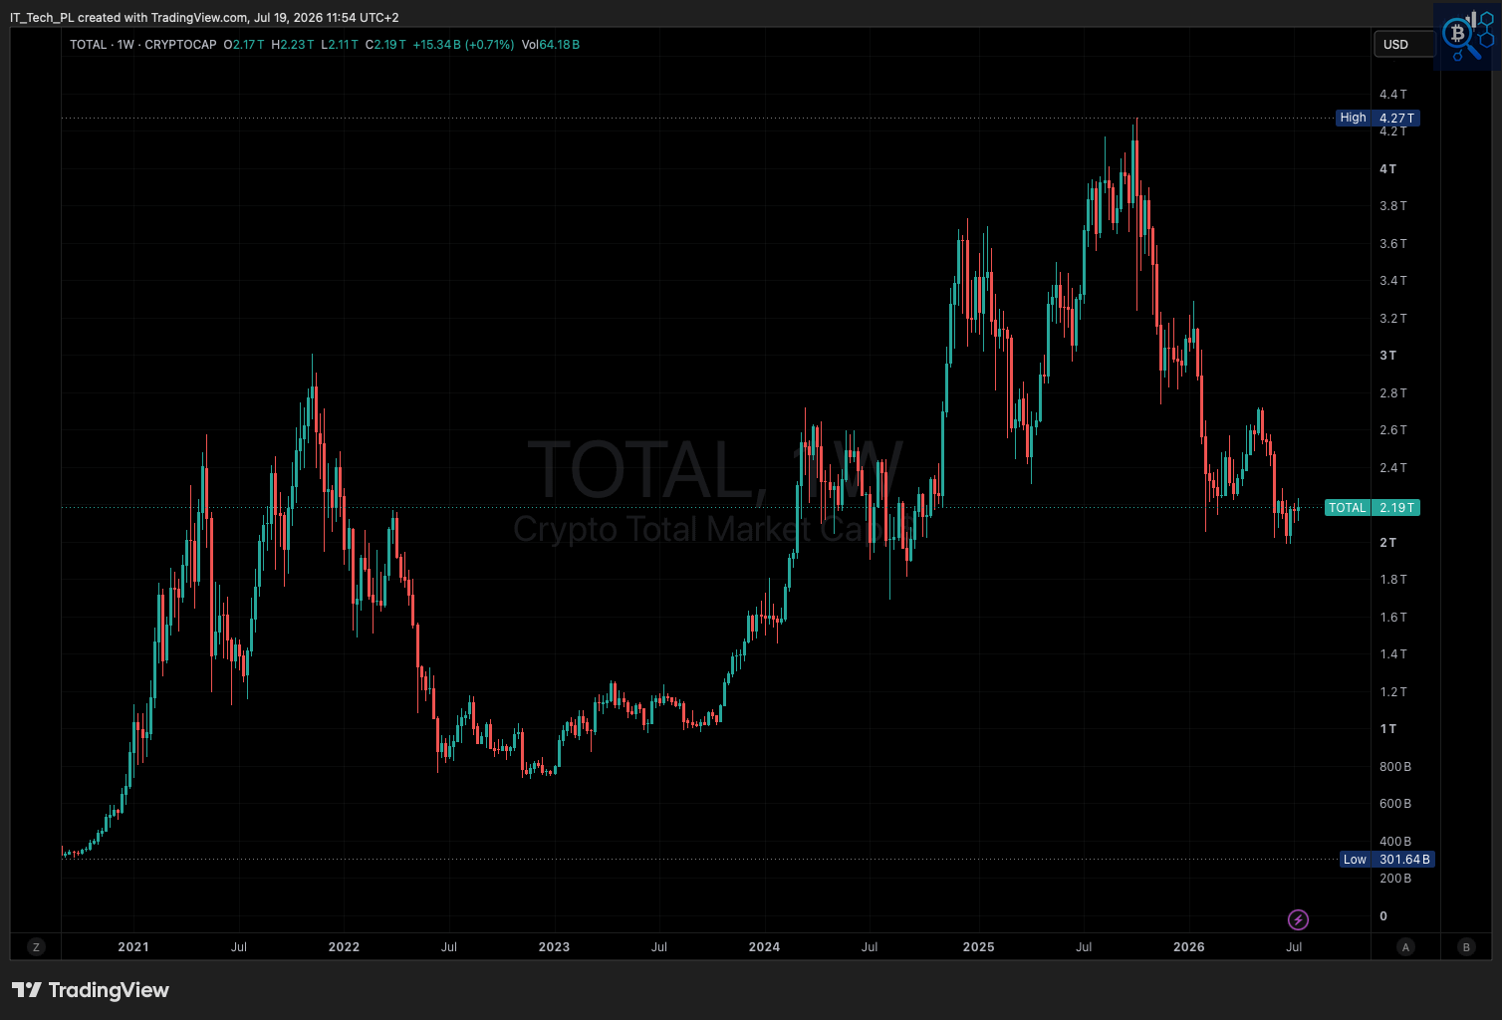
Task: Click the 2025 time axis label
Action: click(x=978, y=947)
